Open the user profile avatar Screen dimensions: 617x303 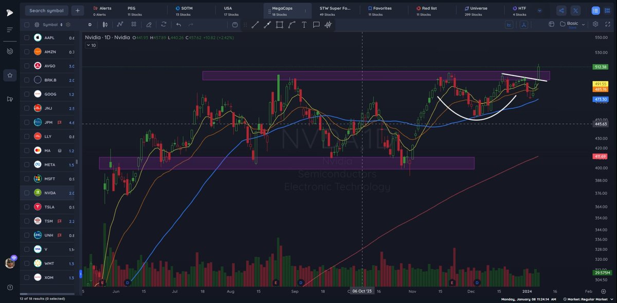10,263
